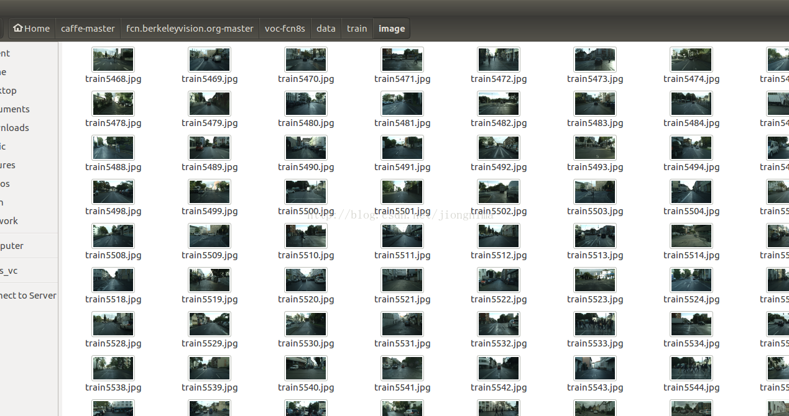Select train5518.jpg thumbnail
789x416 pixels.
tap(113, 280)
